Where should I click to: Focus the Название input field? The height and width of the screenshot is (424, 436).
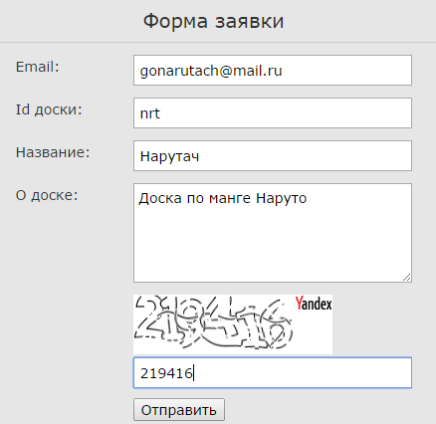tap(273, 156)
